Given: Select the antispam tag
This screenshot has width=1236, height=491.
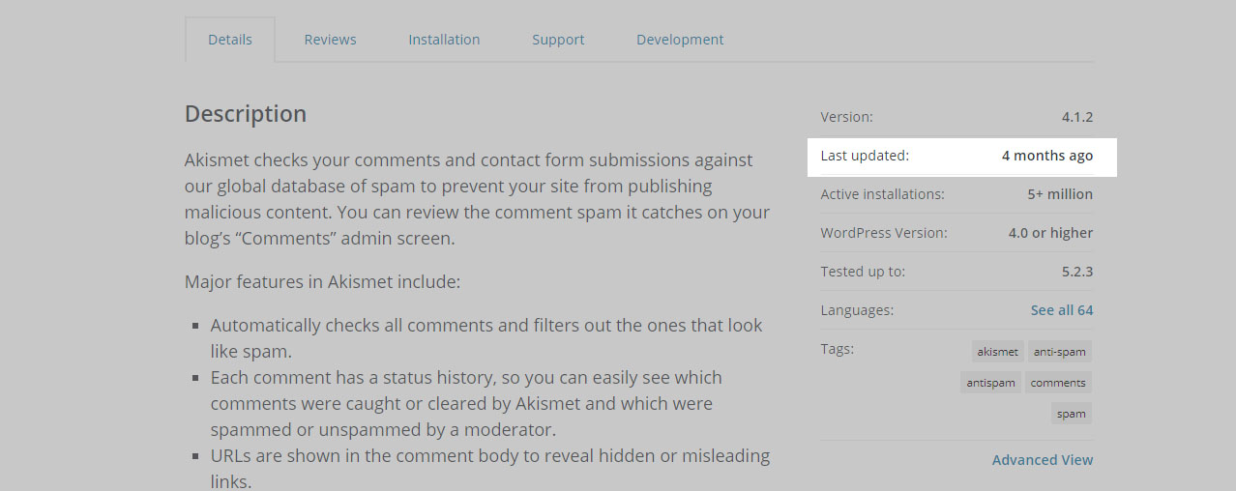Looking at the screenshot, I should coord(991,383).
